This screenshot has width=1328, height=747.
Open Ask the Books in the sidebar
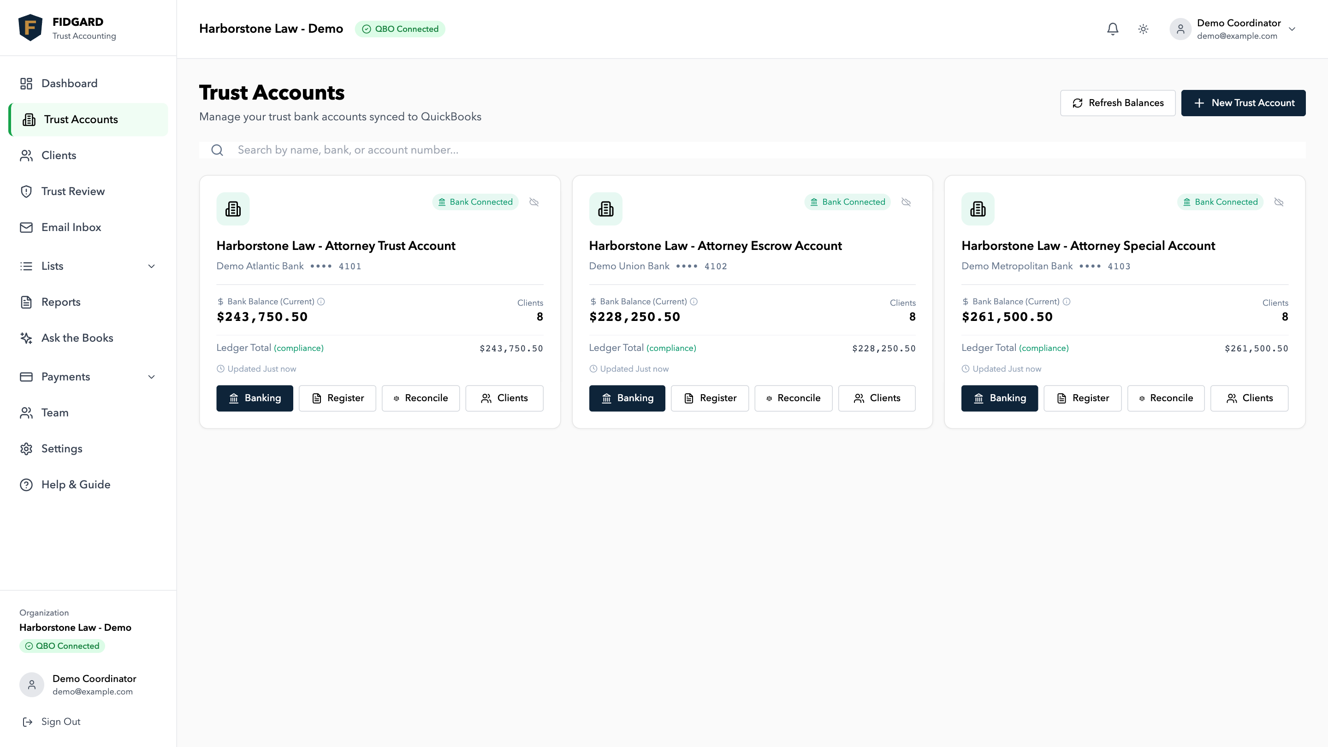pos(88,338)
